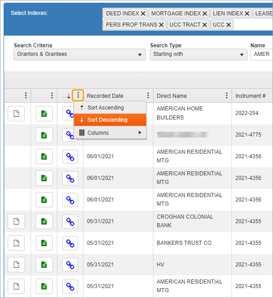Click link icon for CROGHAN COLONIAL BANK row
The image size is (273, 298).
(x=70, y=221)
